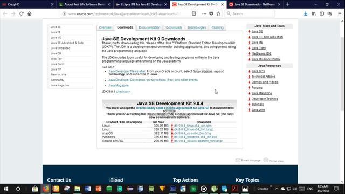Switch to Eclipse IDE for Java EE tab
Screen dimensions: 345x194
click(x=141, y=4)
